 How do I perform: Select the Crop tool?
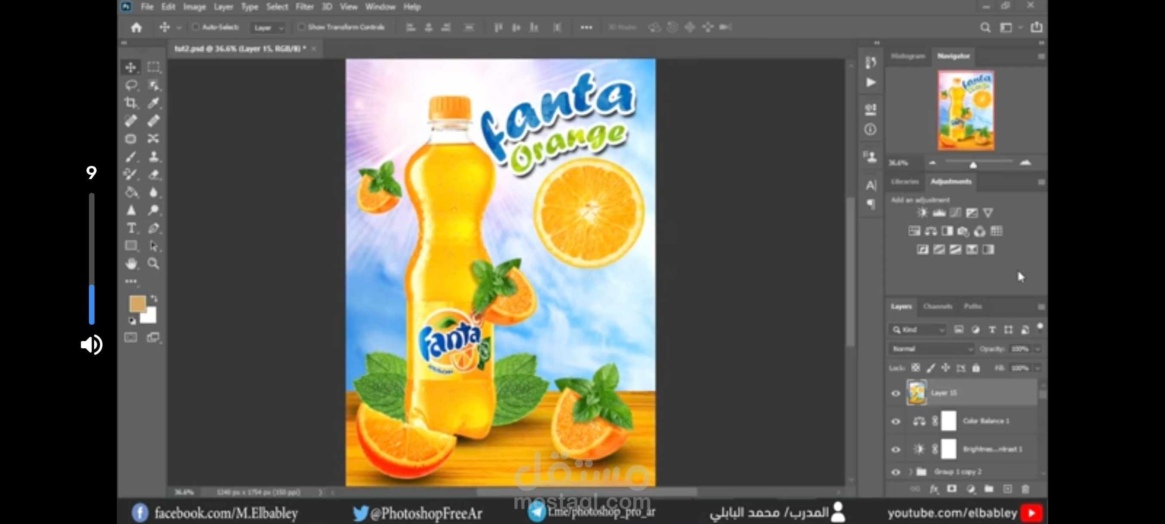[131, 103]
